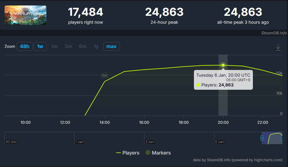Click the StarRupture game banner thumbnail
This screenshot has width=288, height=167.
26,15
